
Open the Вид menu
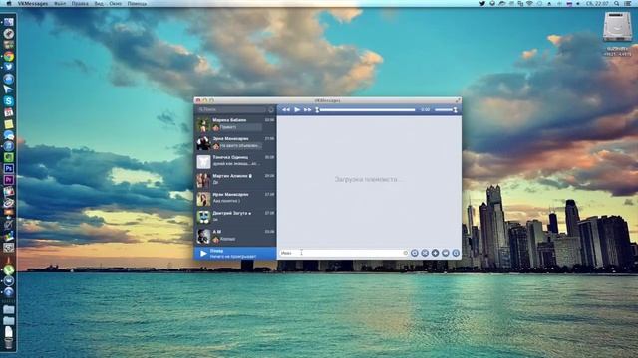99,3
